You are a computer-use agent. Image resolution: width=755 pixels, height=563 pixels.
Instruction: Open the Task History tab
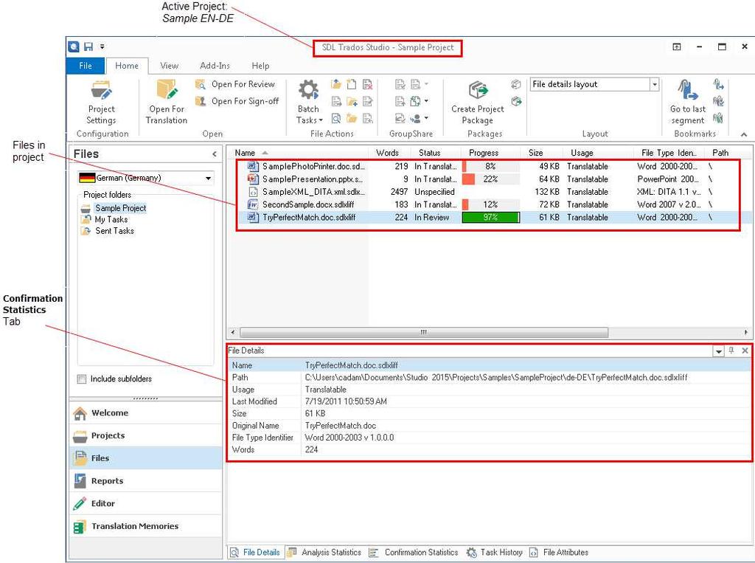[x=495, y=553]
